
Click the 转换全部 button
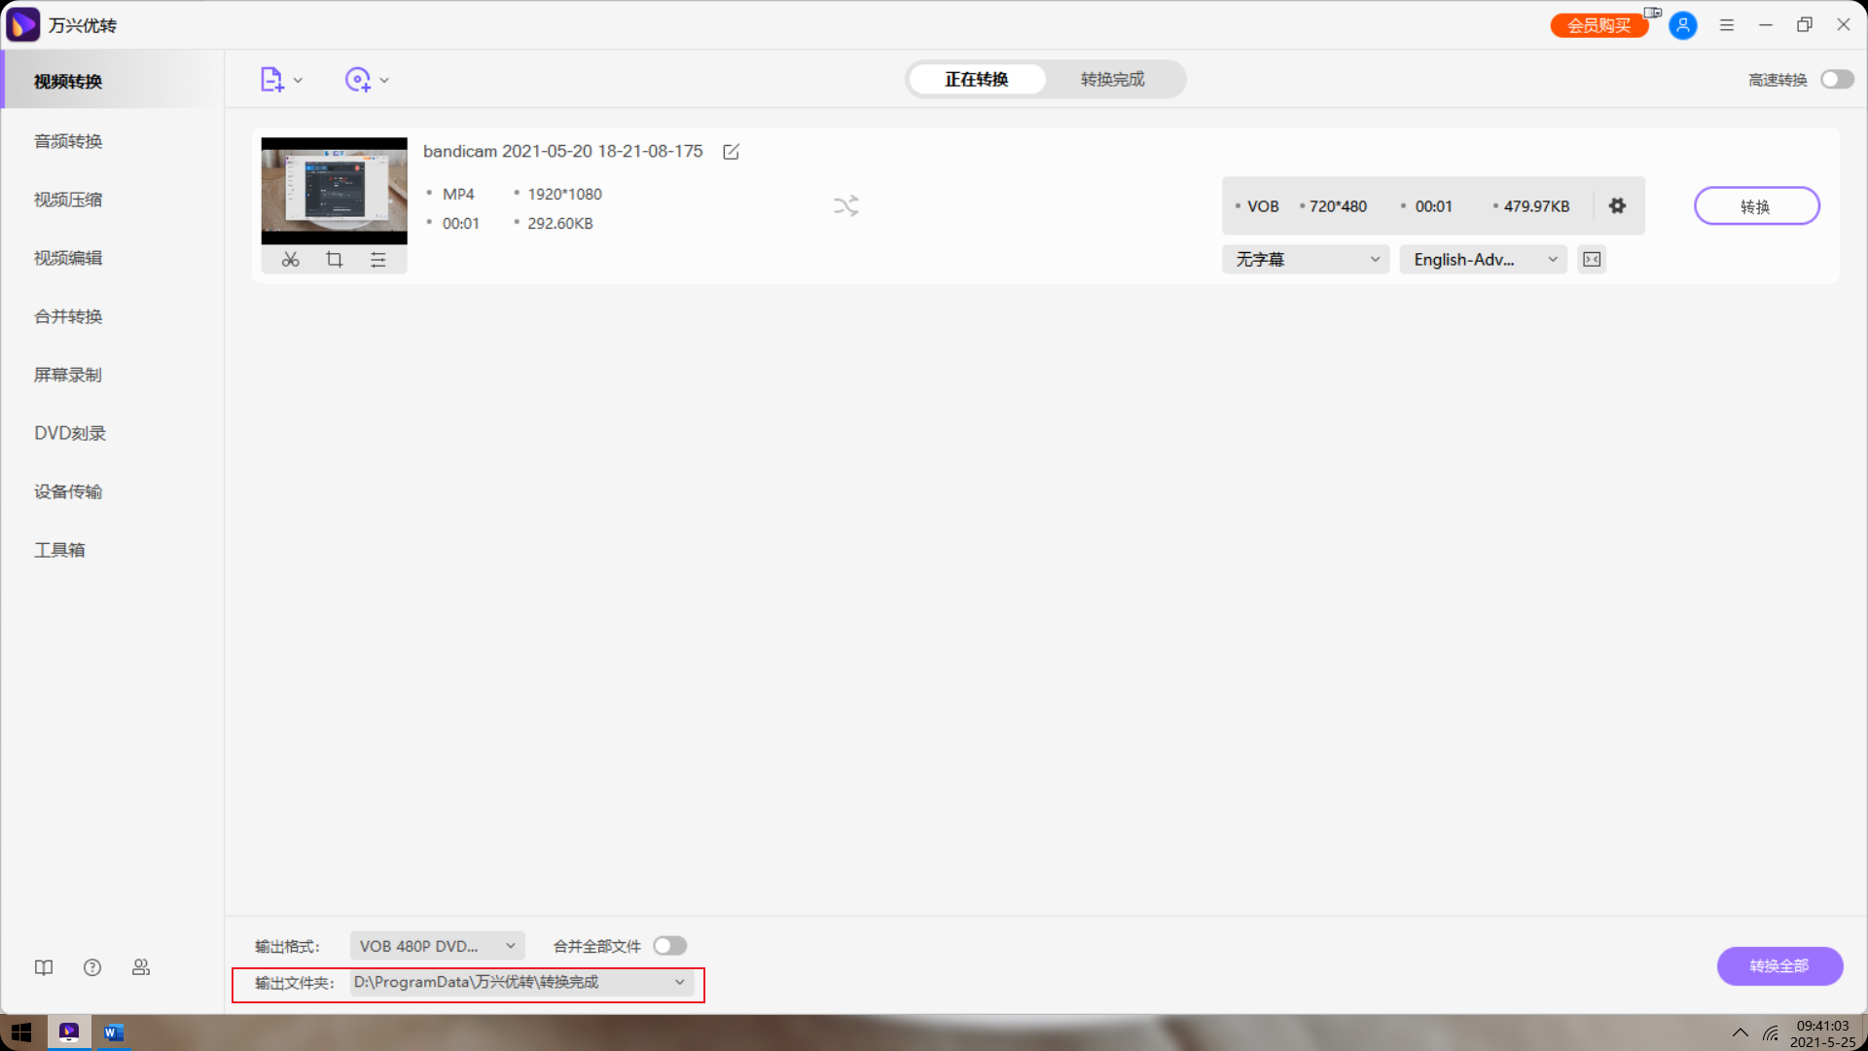(1778, 966)
